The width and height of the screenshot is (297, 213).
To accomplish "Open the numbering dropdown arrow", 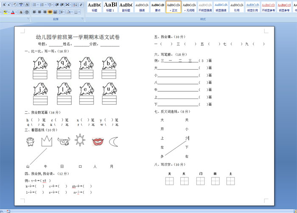I will [x=45, y=5].
